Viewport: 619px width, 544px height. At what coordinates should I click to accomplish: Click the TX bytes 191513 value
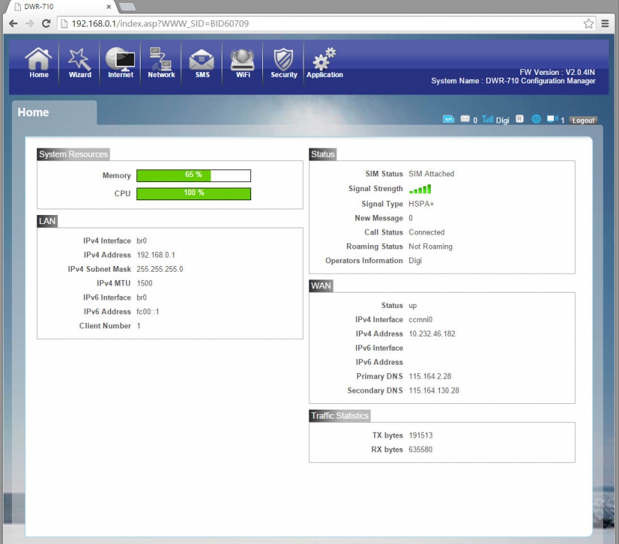420,435
